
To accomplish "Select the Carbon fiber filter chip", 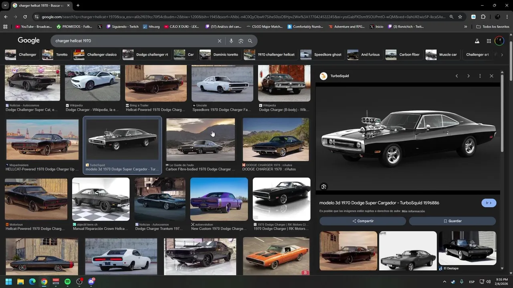I will coord(404,54).
